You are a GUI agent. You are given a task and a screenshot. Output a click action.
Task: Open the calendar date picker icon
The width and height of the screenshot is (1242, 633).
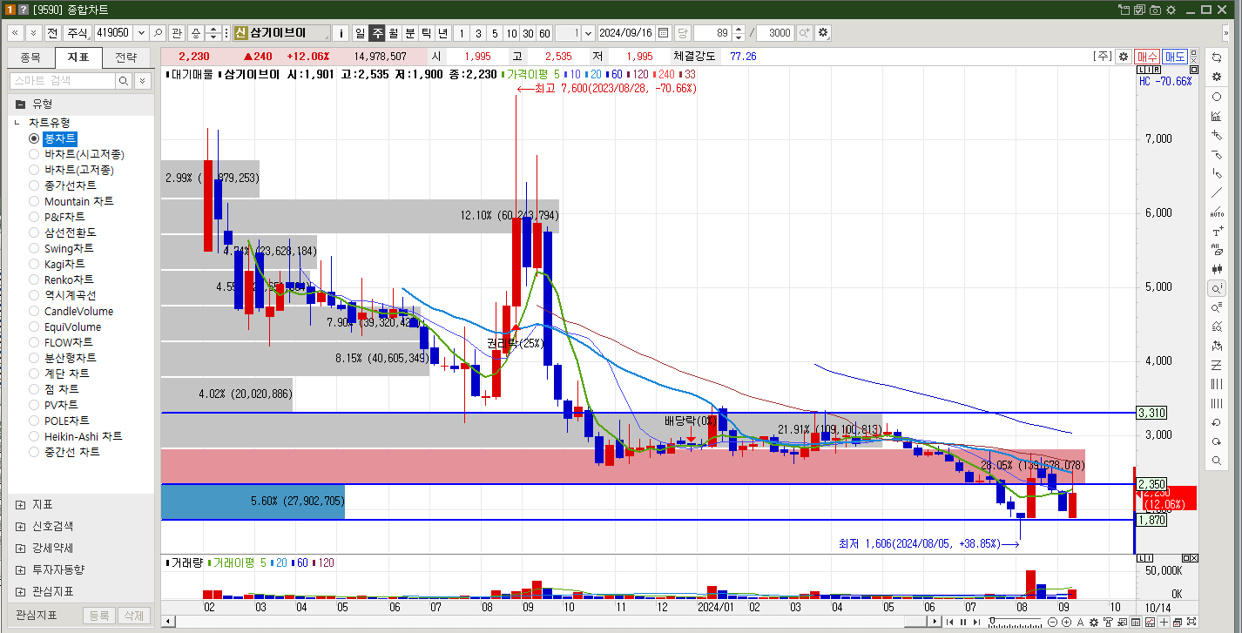coord(664,32)
